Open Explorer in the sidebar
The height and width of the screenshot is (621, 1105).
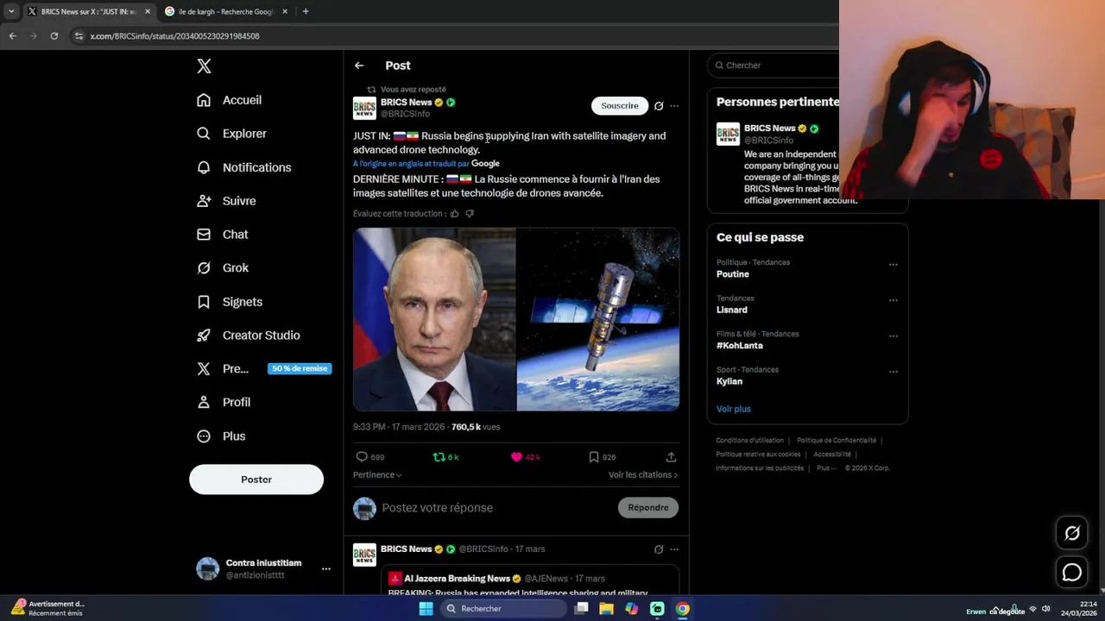tap(231, 134)
